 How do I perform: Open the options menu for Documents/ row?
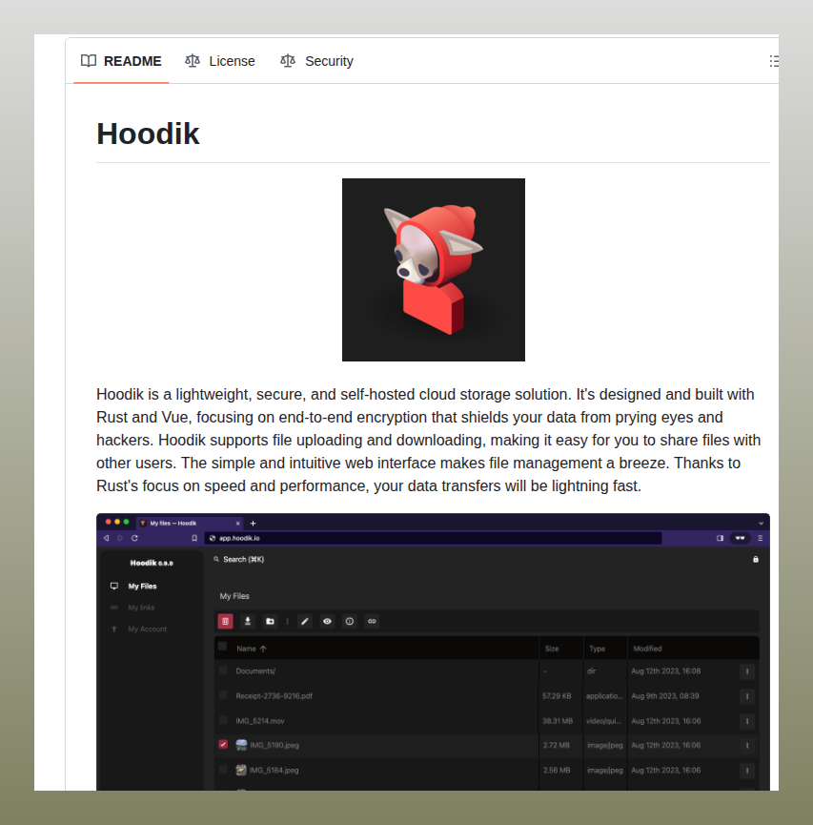746,671
